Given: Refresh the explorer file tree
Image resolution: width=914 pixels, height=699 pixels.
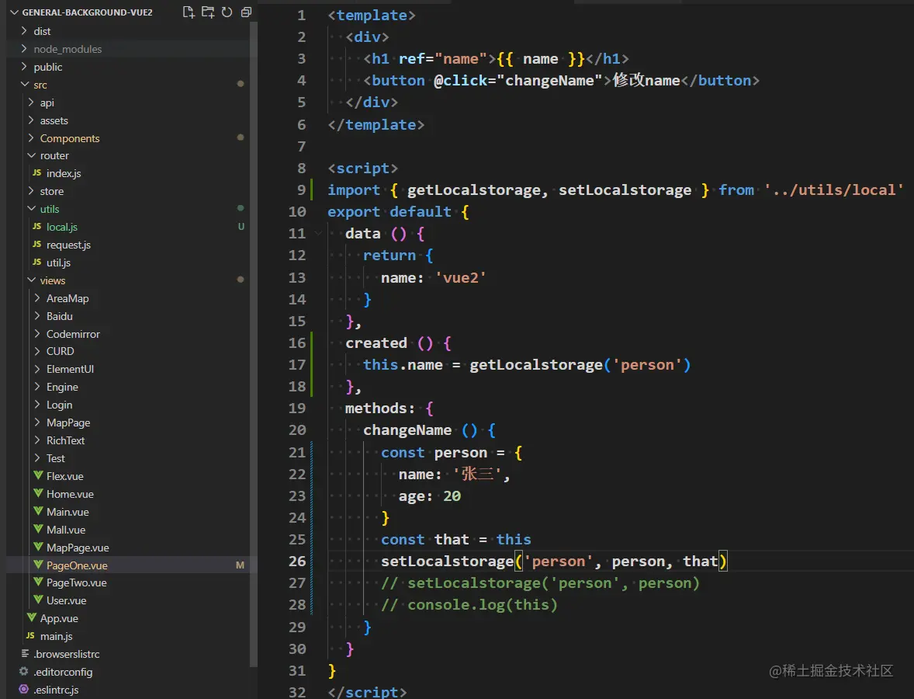Looking at the screenshot, I should [227, 12].
